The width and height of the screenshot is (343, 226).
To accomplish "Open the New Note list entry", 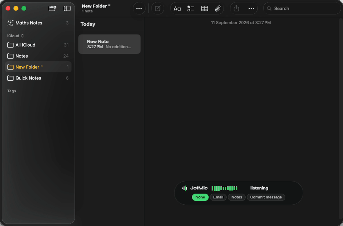I will pyautogui.click(x=109, y=44).
